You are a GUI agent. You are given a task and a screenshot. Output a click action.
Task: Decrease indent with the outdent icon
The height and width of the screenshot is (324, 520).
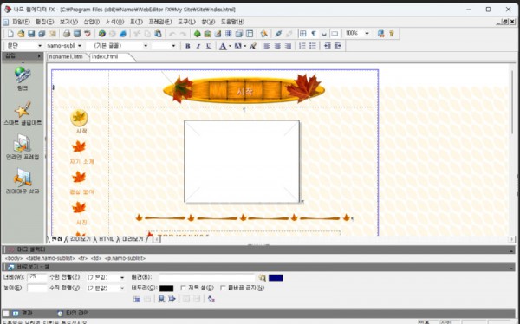coord(328,46)
